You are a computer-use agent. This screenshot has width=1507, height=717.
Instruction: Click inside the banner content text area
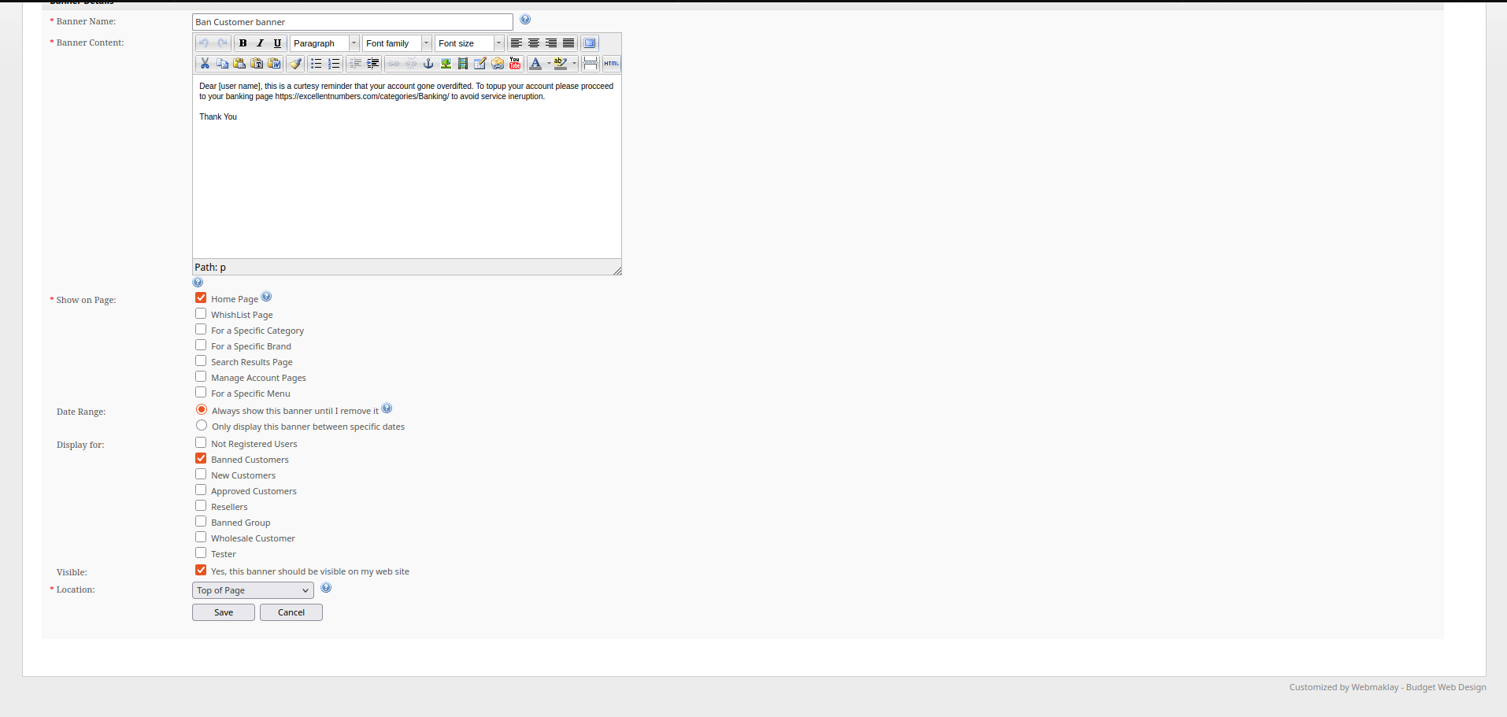coord(407,167)
